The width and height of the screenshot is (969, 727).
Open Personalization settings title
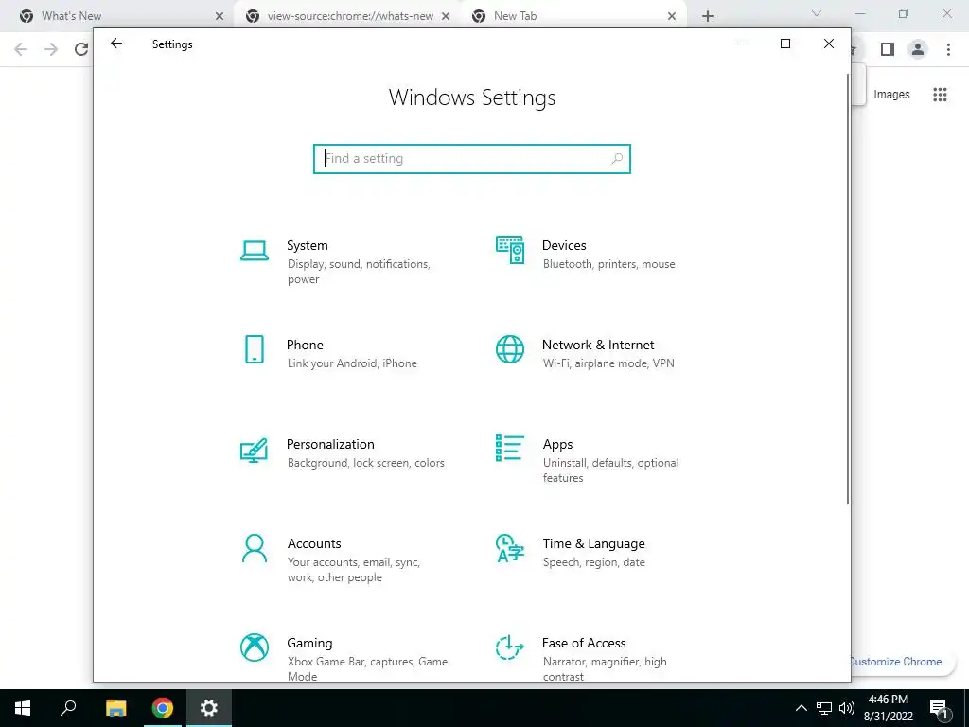pos(330,445)
